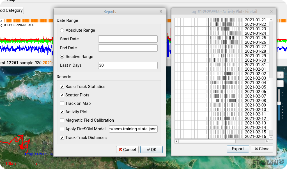
Task: Click Activity Plot horizontal scroll right arrow
Action: [x=267, y=141]
